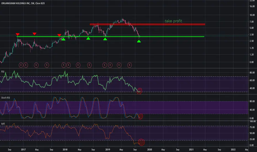Click the 60.00 level on RSI axis
This screenshot has width=257, height=152.
[252, 80]
